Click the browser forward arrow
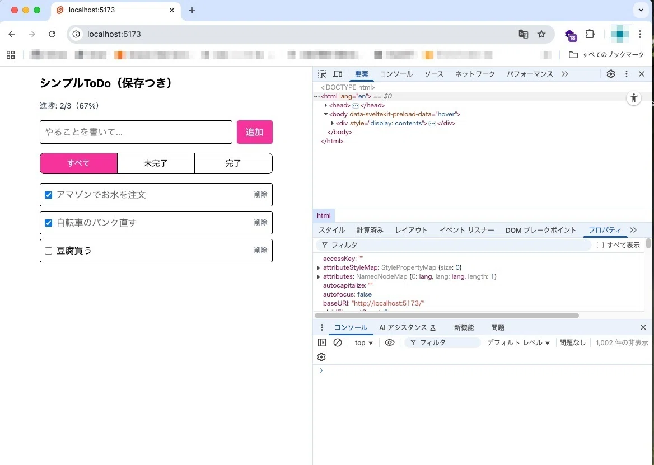654x465 pixels. pos(32,34)
